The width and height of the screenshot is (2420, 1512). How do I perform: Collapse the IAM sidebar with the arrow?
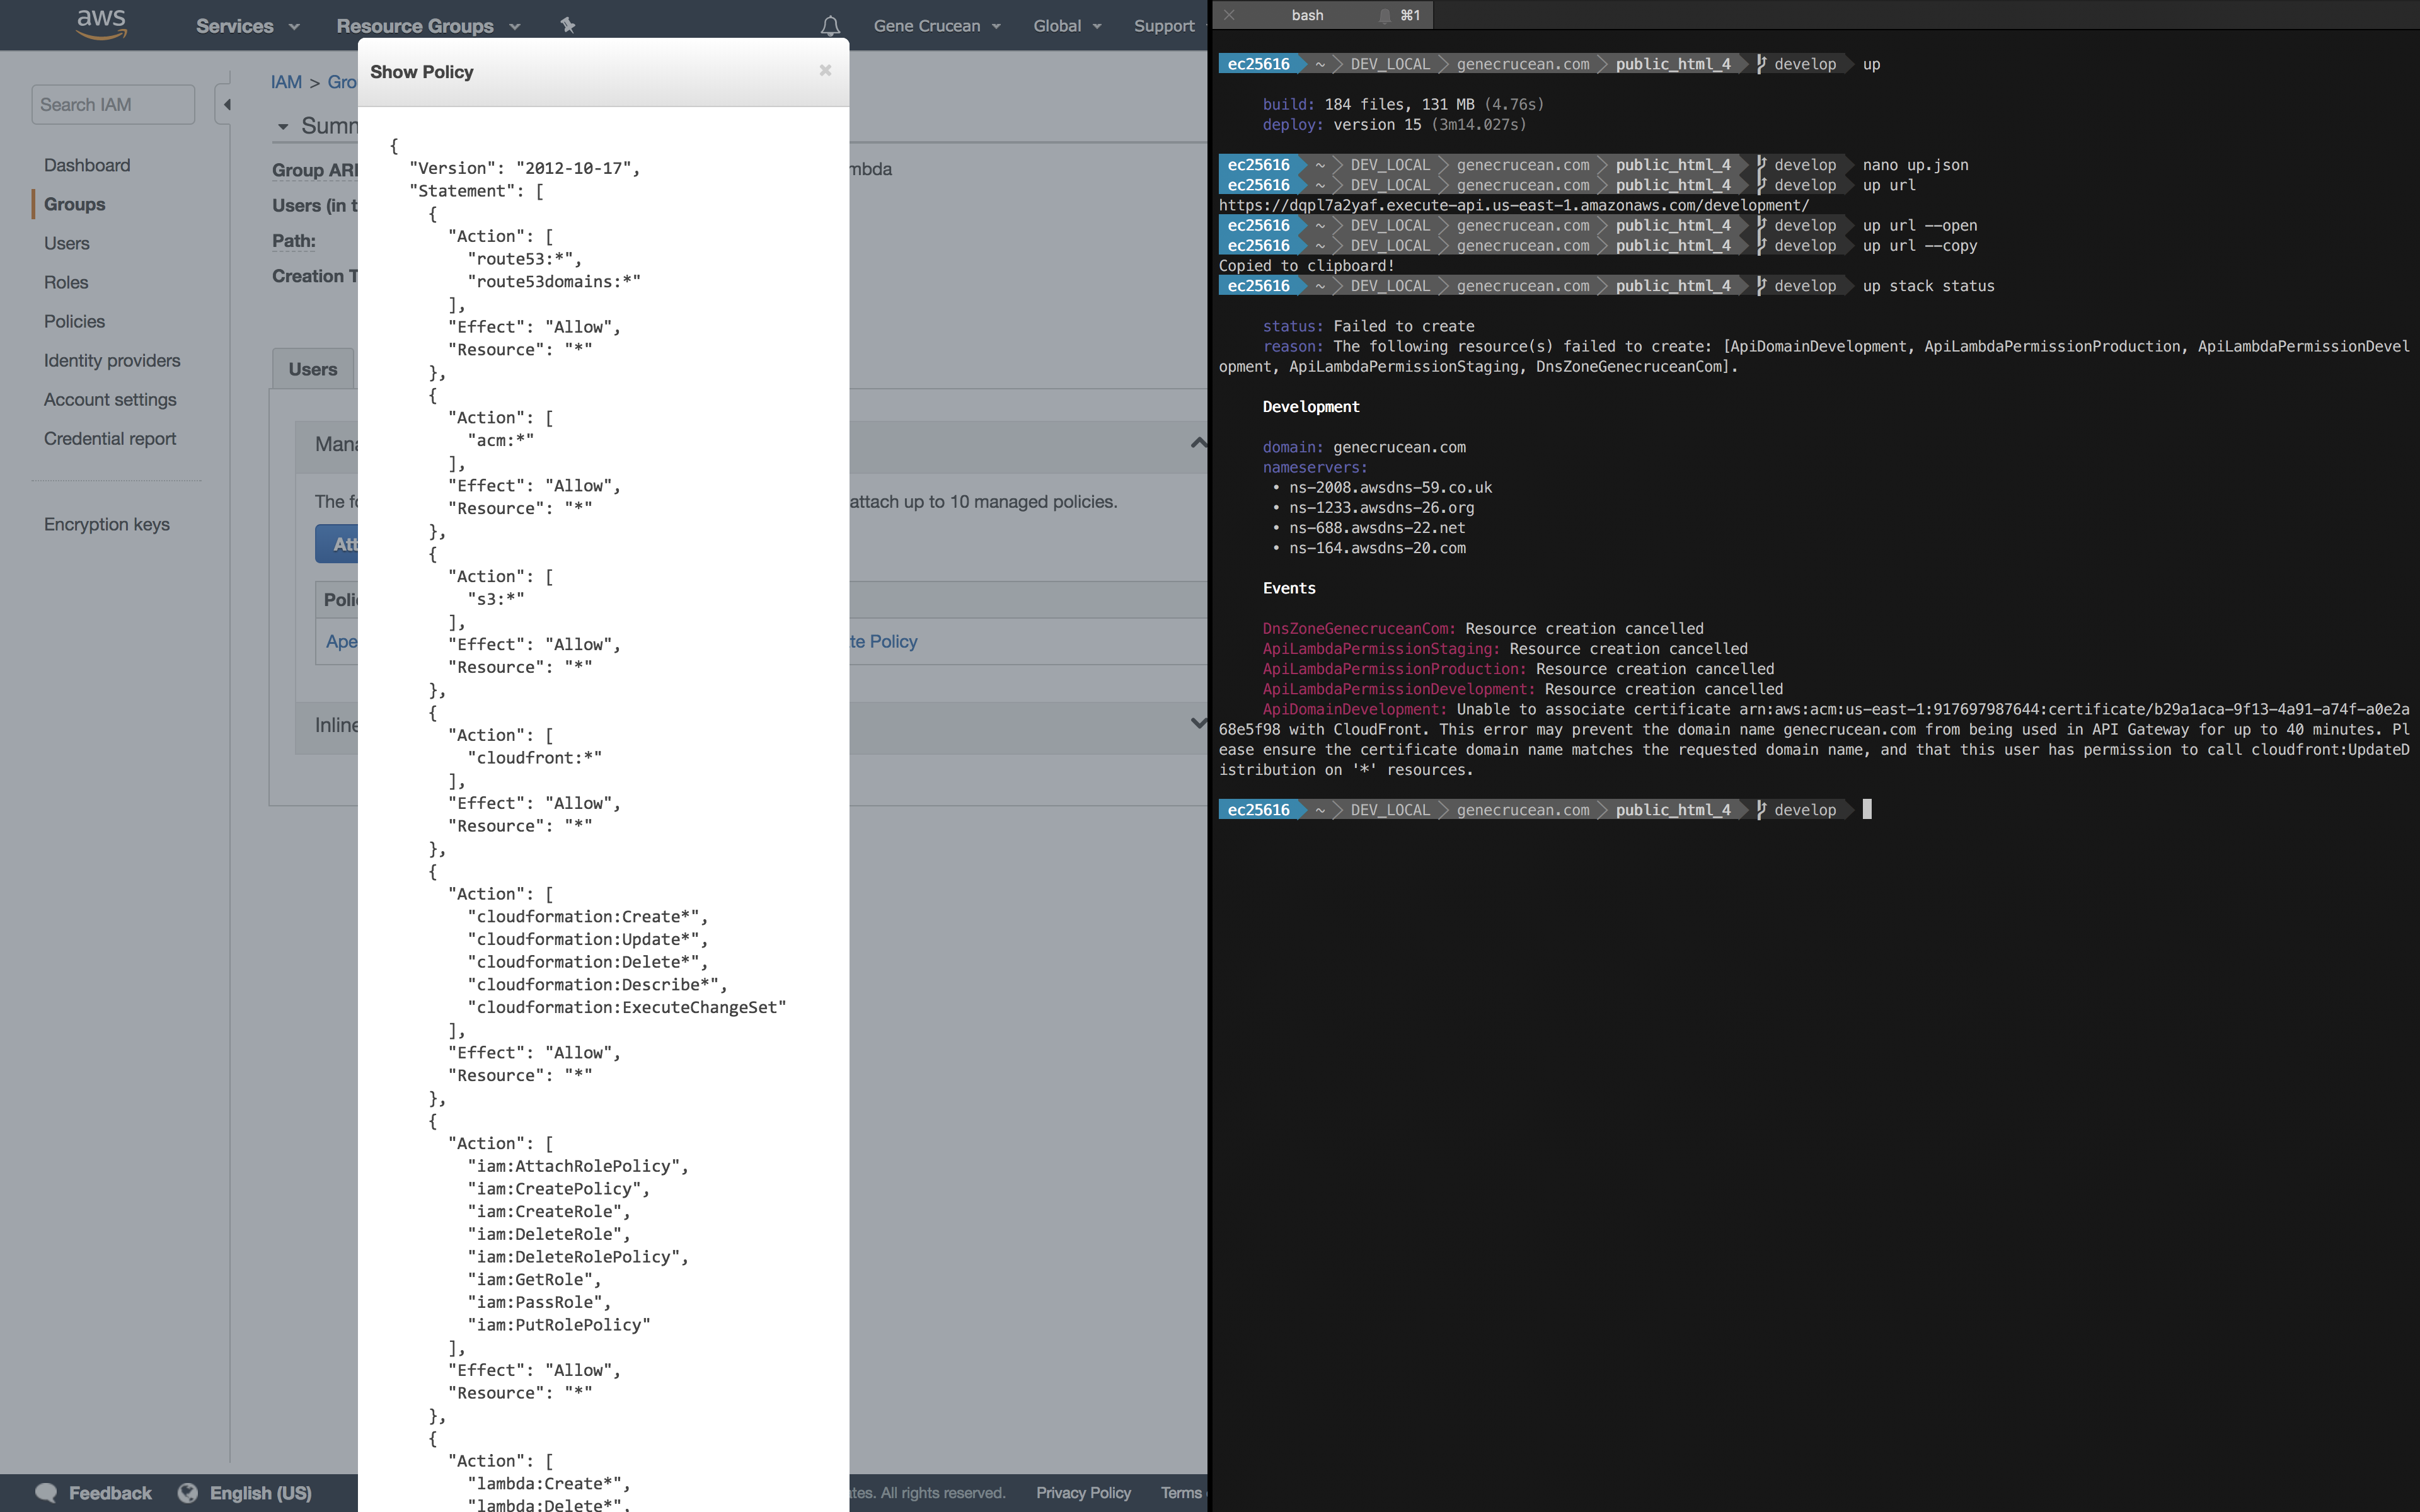[x=226, y=104]
